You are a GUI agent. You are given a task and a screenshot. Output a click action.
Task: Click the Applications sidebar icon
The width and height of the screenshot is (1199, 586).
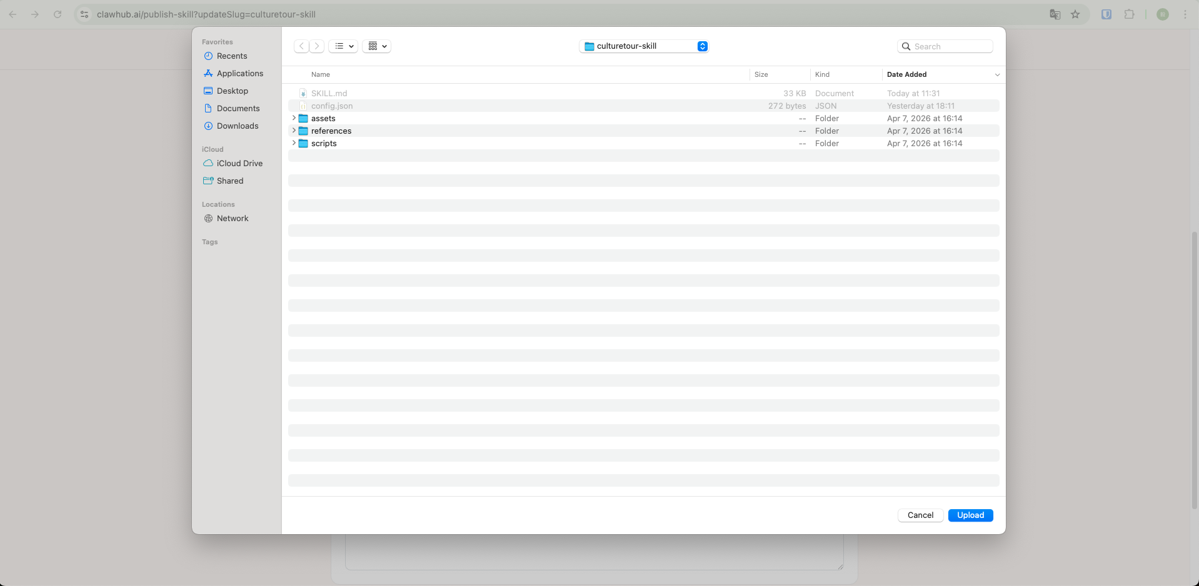click(208, 74)
